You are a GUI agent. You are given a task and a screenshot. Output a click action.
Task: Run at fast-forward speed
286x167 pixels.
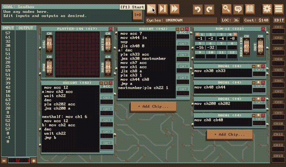coord(174,9)
